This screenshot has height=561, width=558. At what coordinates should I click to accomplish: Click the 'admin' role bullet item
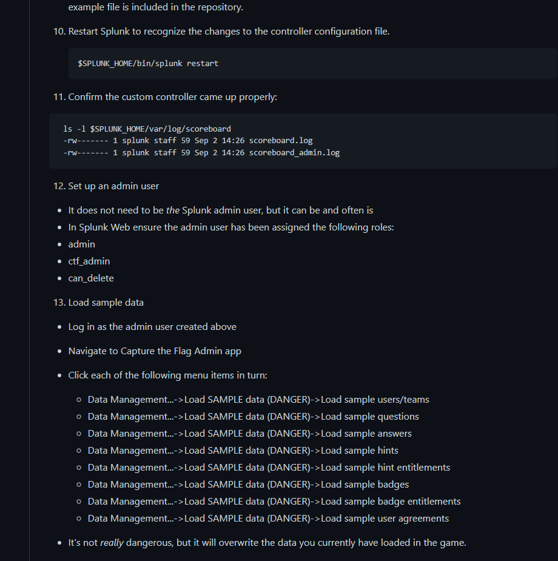click(81, 244)
